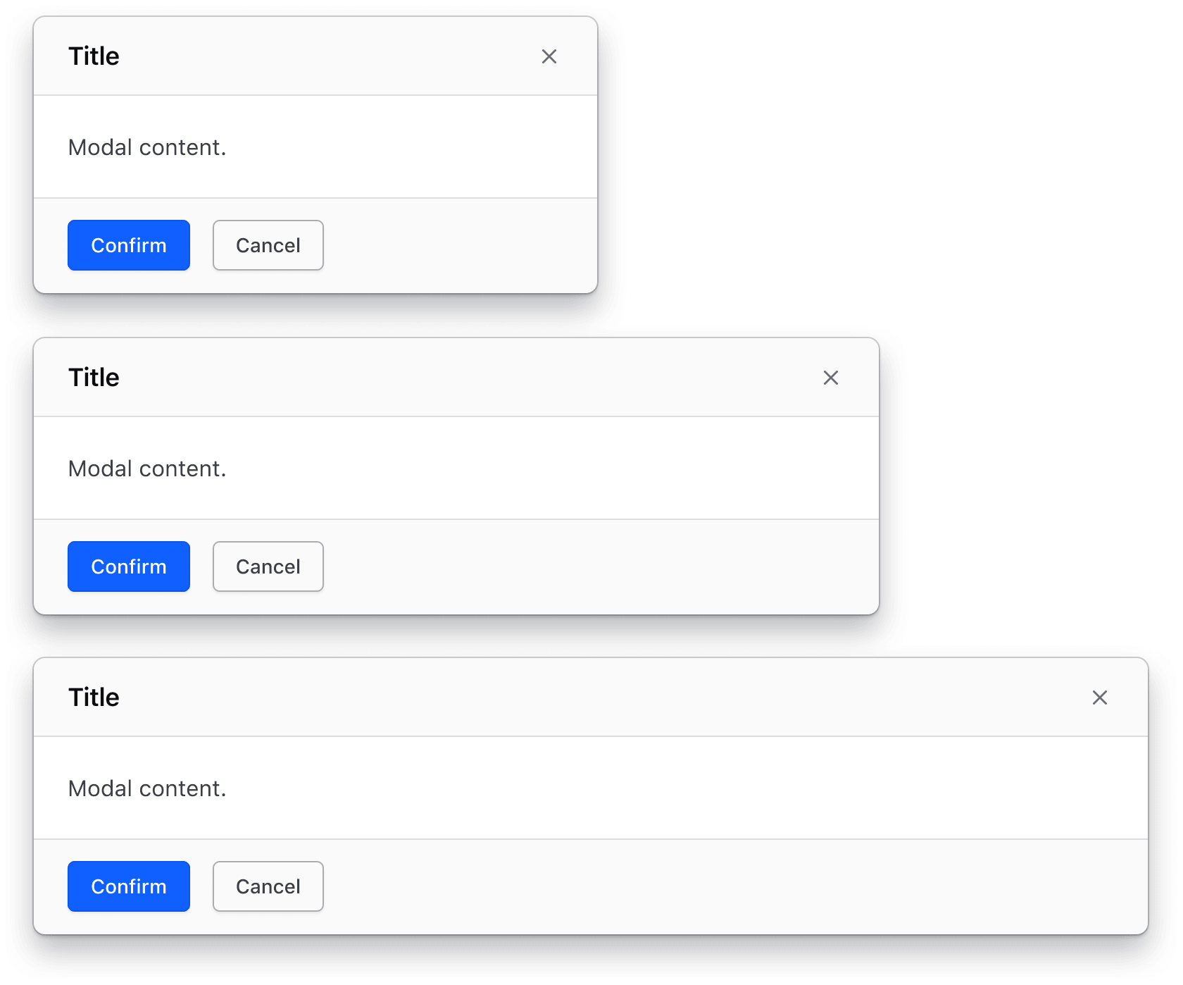Click Cancel in the medium modal
The width and height of the screenshot is (1183, 985).
(268, 566)
